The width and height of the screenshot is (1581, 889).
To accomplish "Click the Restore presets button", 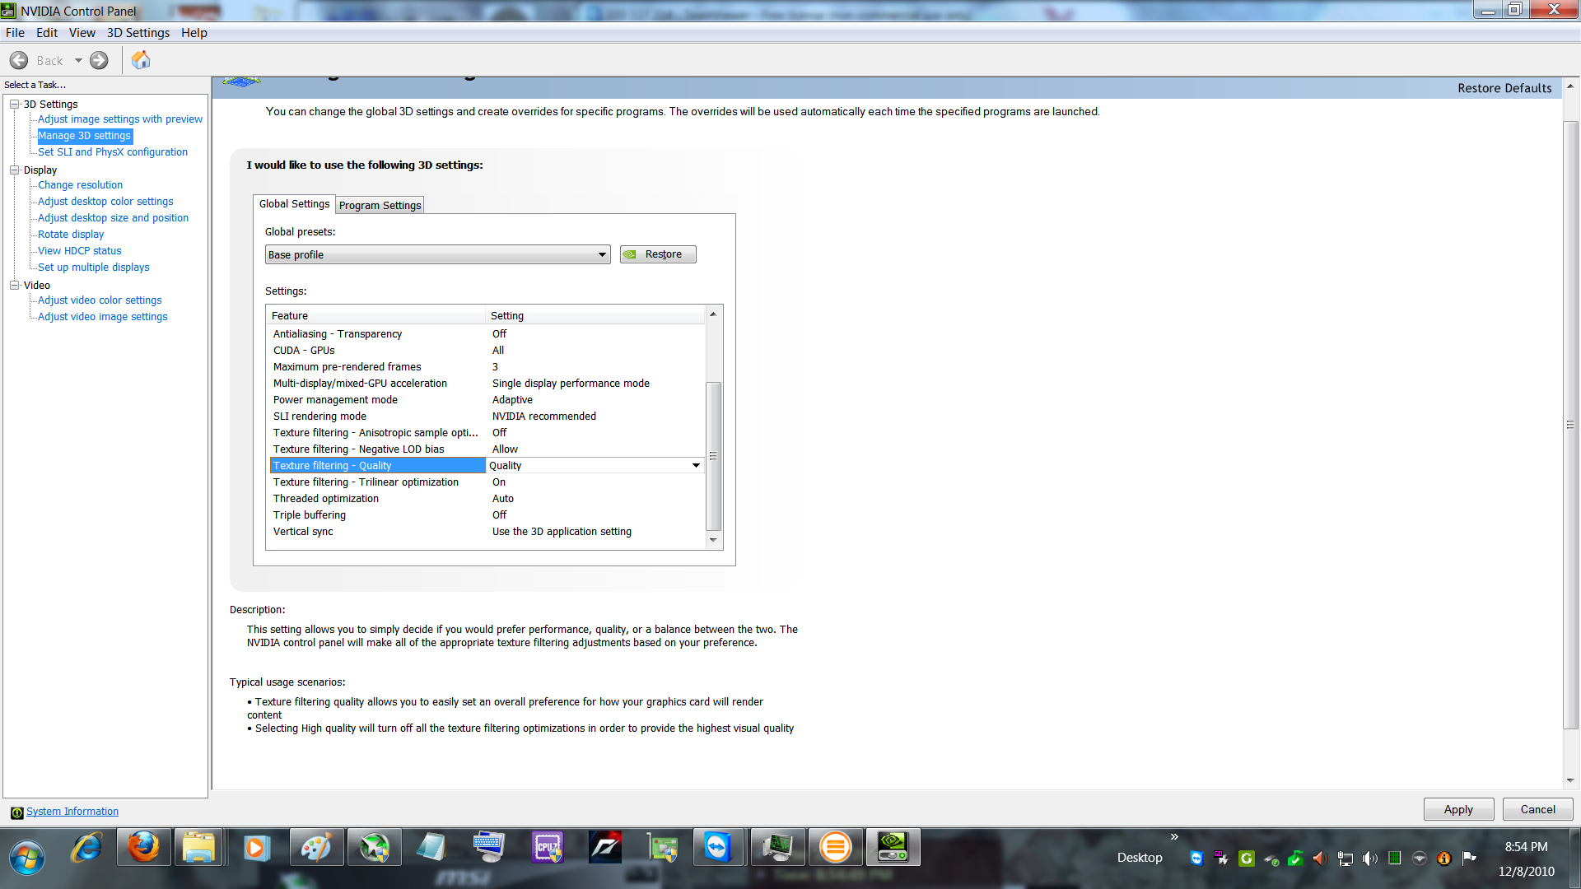I will 658,254.
